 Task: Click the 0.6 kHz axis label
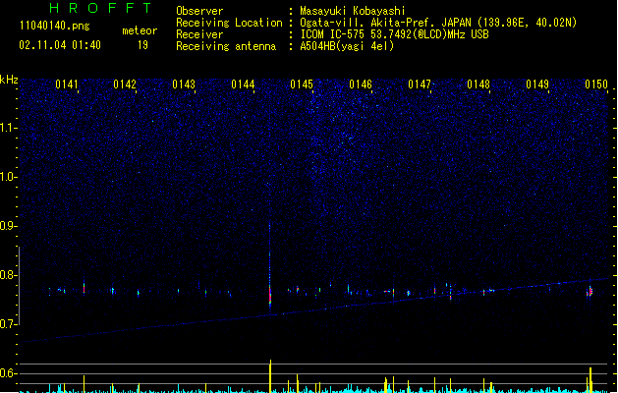point(9,373)
